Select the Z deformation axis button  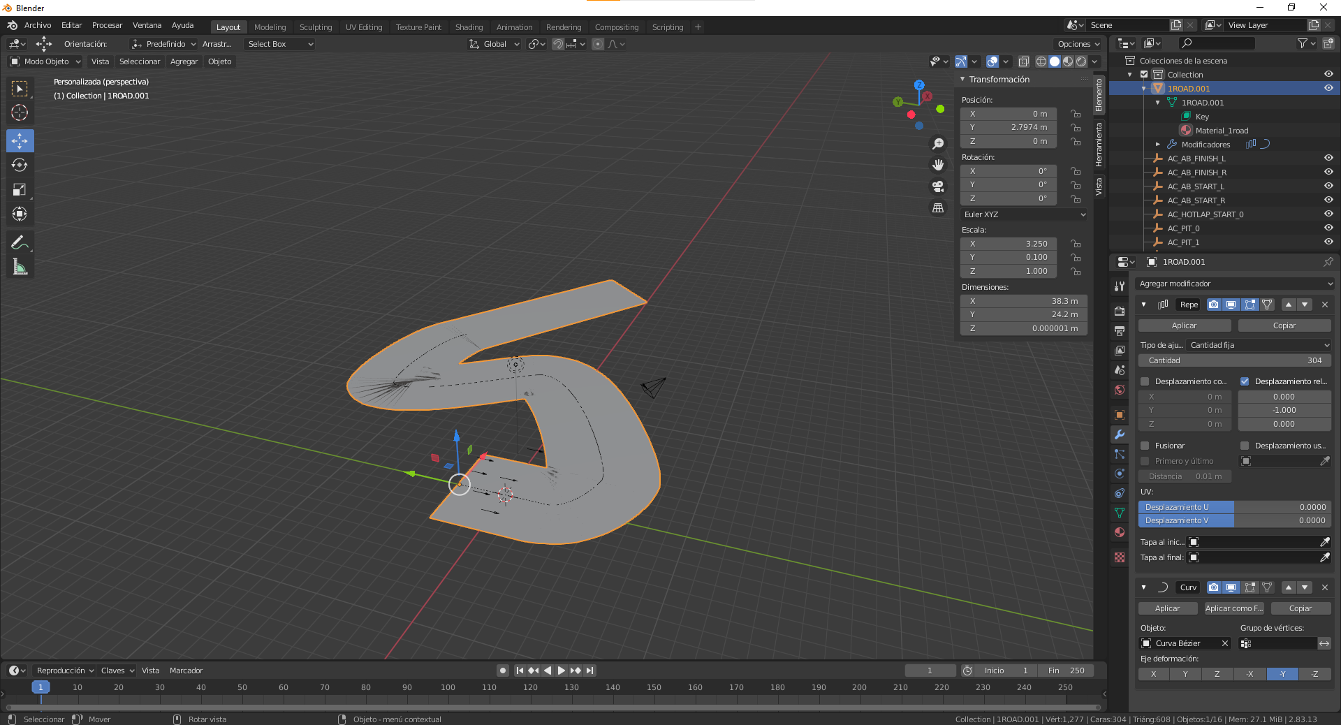pyautogui.click(x=1217, y=674)
